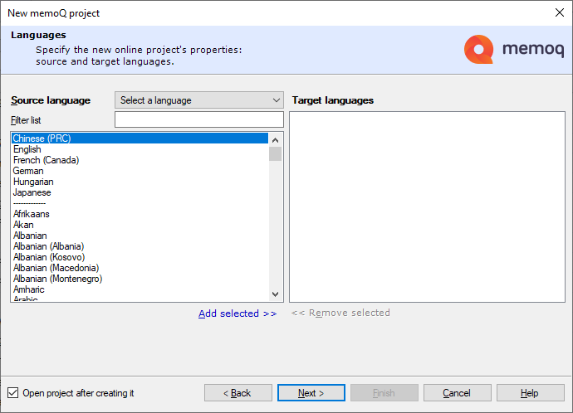Open the Source language dropdown
The width and height of the screenshot is (573, 413).
pos(199,100)
